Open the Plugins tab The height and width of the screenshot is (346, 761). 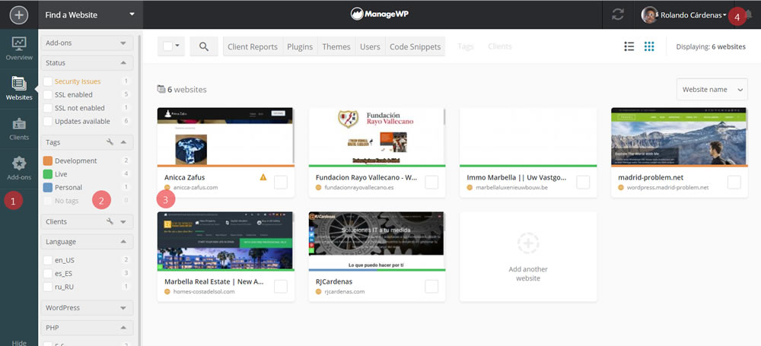299,46
